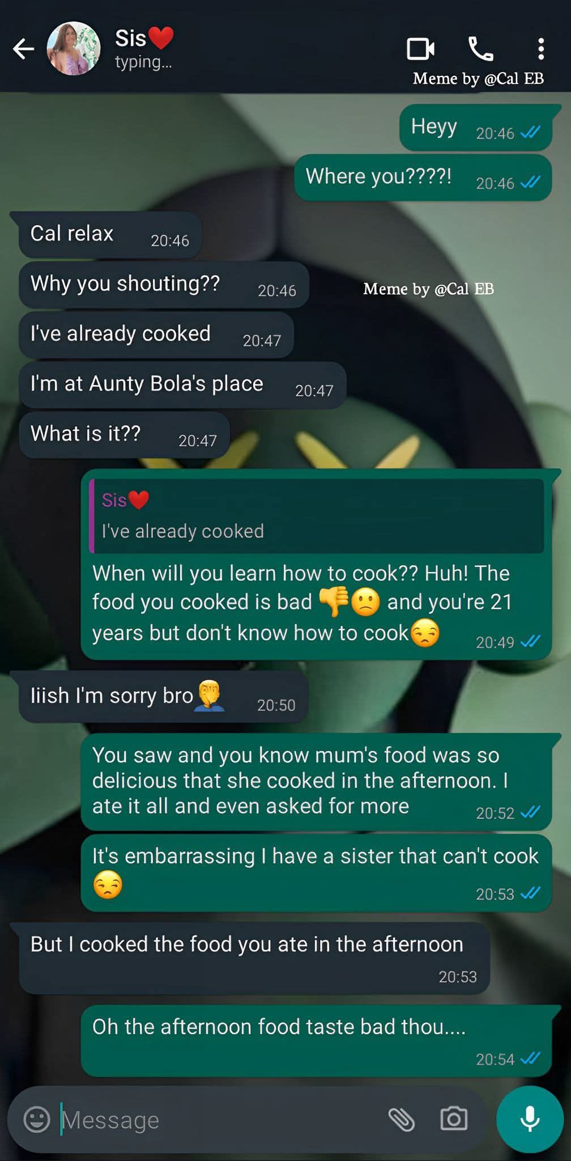
Task: Go back using the arrow icon
Action: [24, 49]
